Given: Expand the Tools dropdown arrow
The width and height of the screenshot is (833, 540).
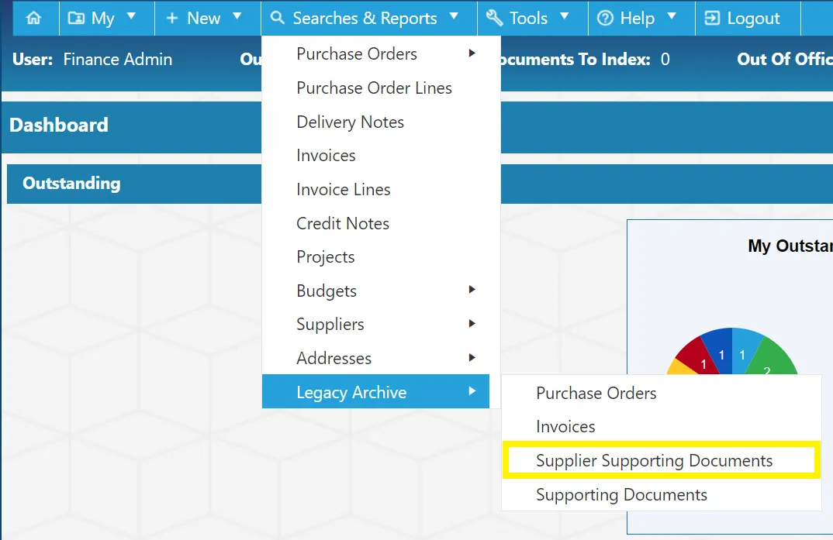Looking at the screenshot, I should 564,16.
